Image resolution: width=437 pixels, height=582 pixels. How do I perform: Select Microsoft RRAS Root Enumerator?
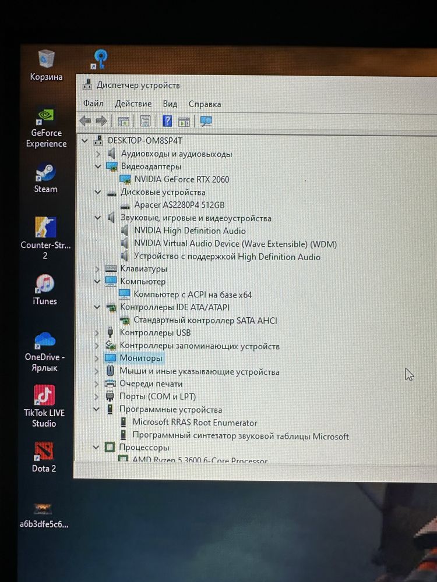tap(195, 423)
